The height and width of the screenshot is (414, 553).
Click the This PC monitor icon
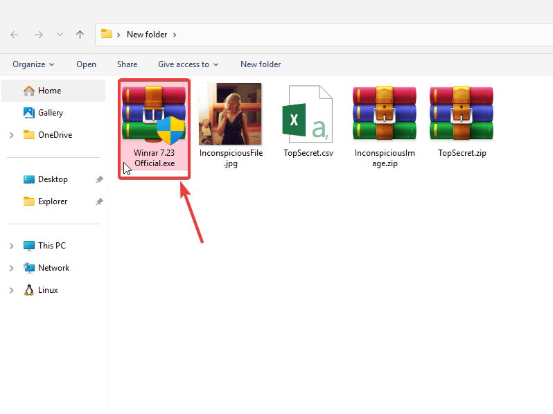tap(29, 246)
